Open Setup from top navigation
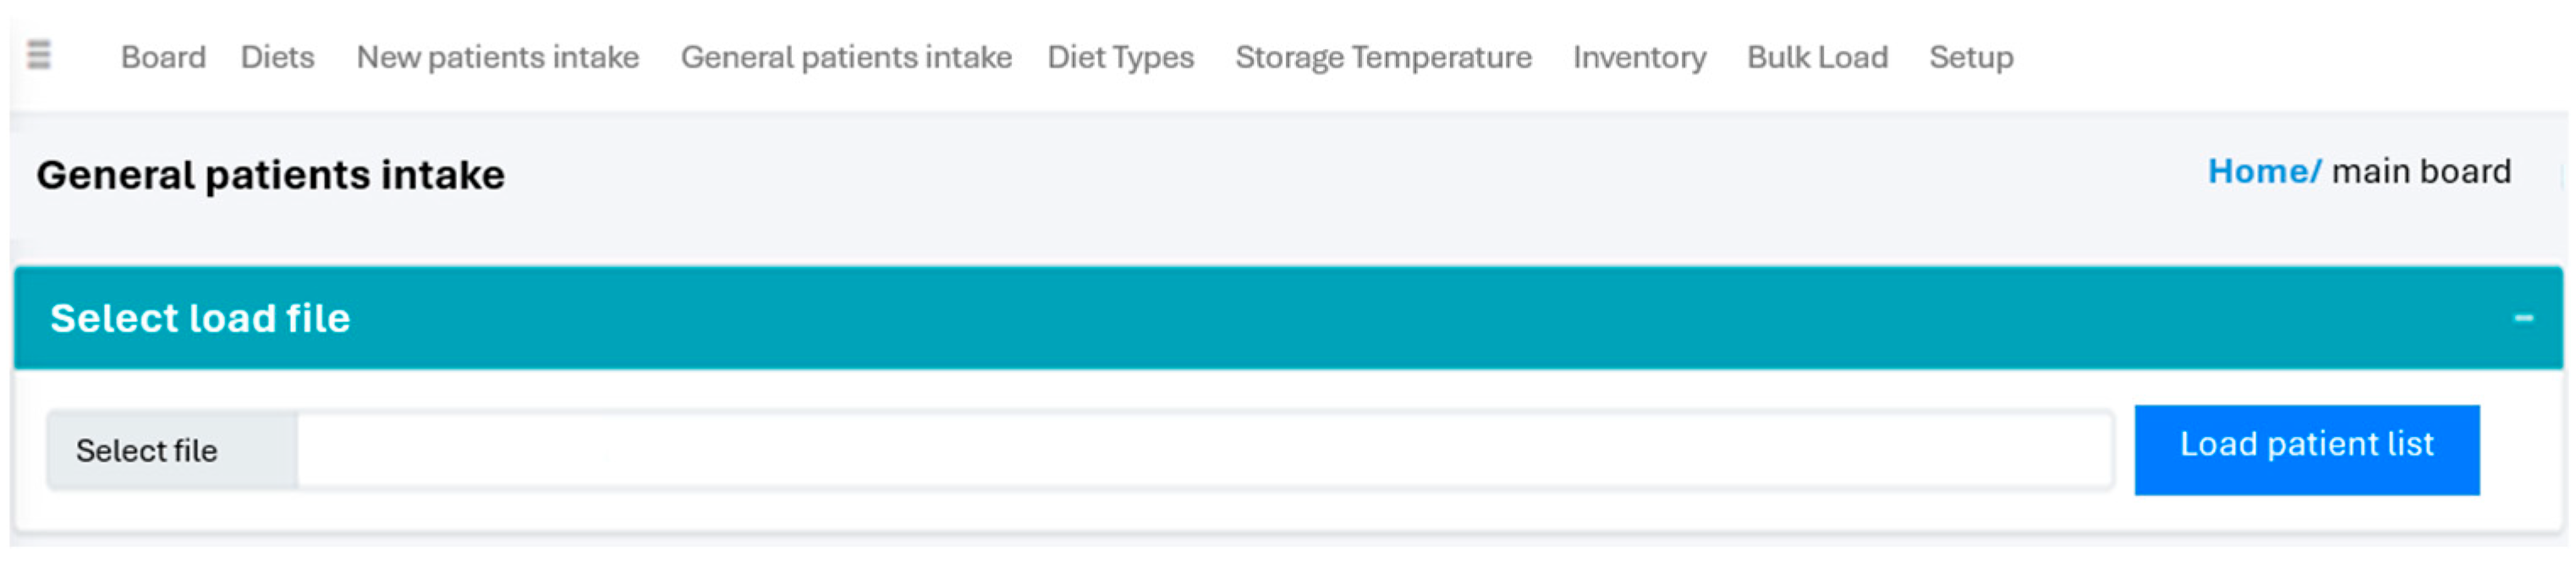2576x563 pixels. (x=1970, y=57)
